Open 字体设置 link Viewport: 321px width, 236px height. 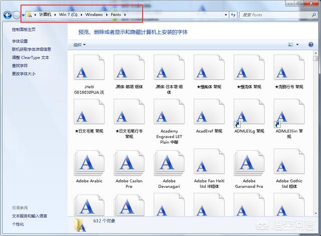coord(20,41)
